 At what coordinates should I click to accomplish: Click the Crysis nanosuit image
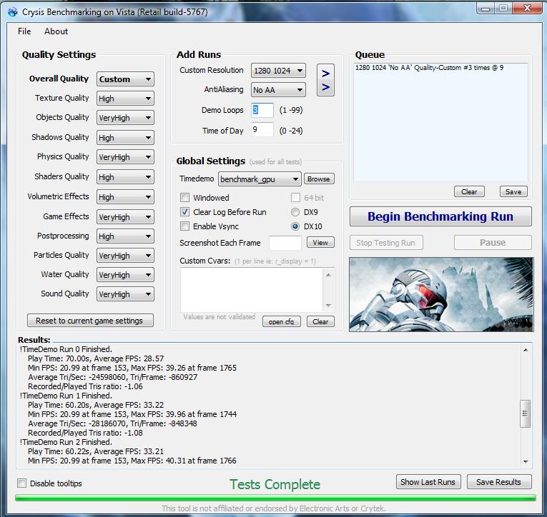(441, 294)
